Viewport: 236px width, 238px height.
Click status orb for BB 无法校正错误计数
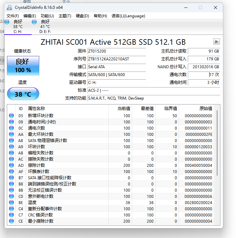[11, 190]
